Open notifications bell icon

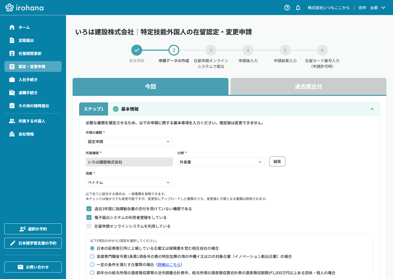(298, 8)
